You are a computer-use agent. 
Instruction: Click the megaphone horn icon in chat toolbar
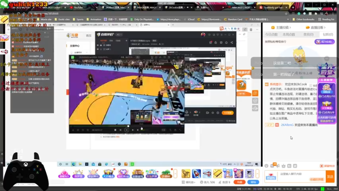tap(278, 166)
